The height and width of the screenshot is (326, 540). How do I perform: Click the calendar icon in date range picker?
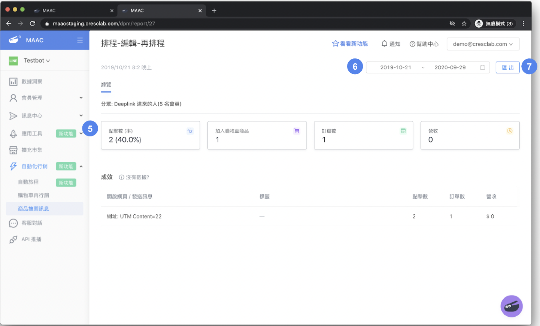[x=482, y=67]
